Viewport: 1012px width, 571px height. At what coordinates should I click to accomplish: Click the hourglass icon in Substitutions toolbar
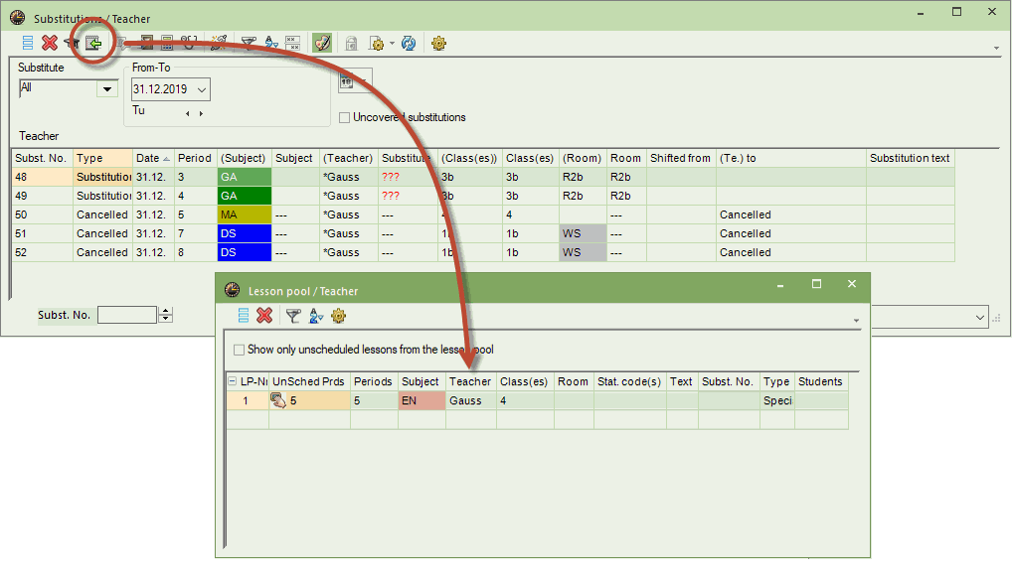point(147,43)
